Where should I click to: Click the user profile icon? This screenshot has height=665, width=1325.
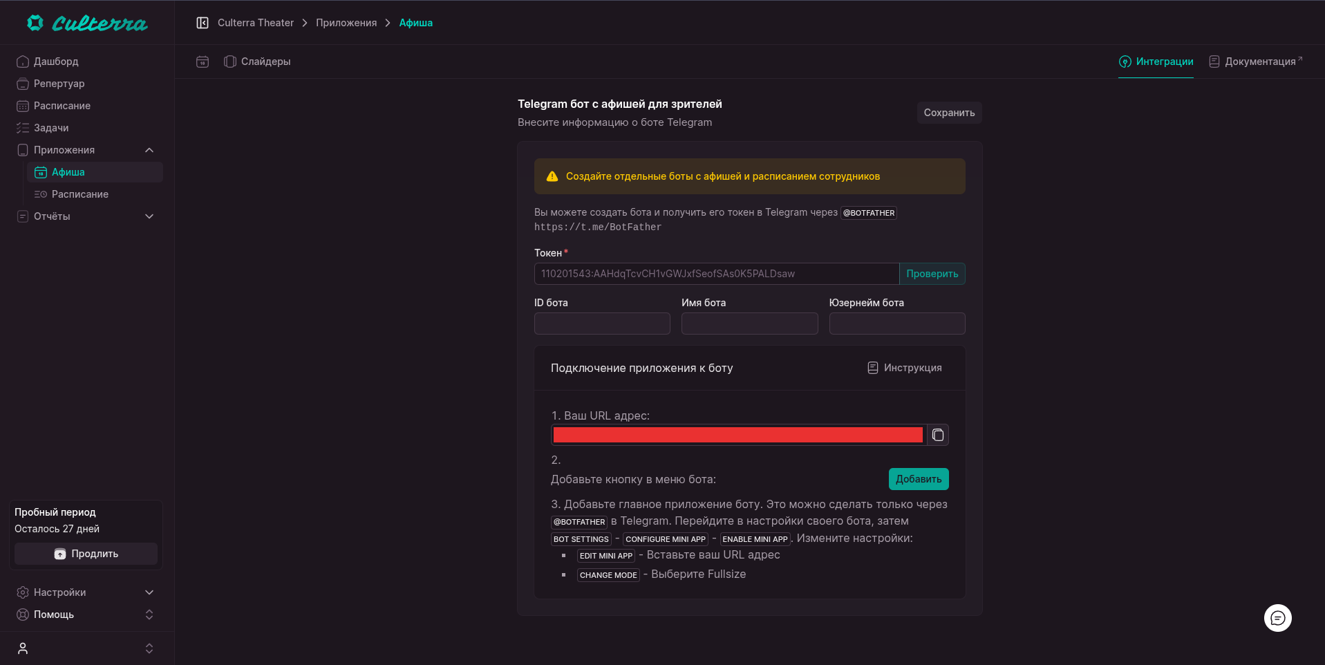click(x=23, y=648)
